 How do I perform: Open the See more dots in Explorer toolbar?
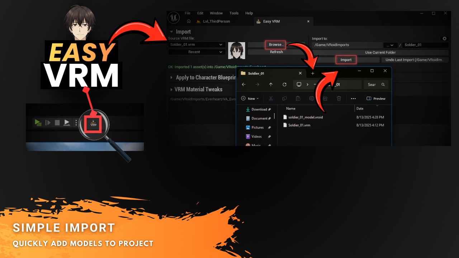point(353,99)
